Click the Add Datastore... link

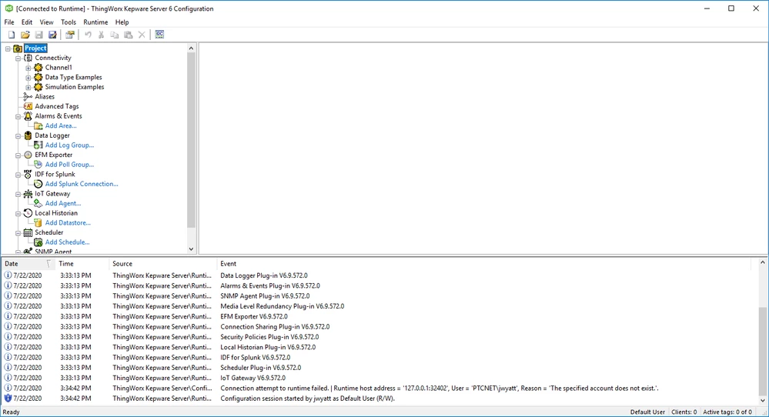click(69, 222)
